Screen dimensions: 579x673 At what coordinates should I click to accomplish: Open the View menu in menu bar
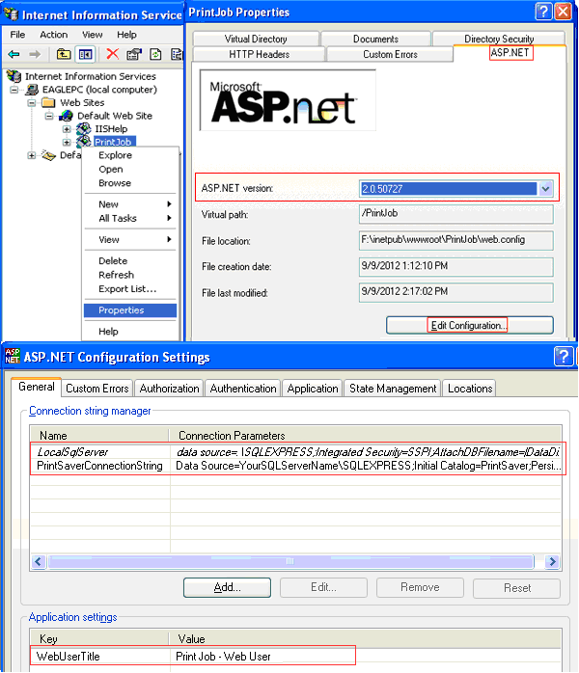[x=93, y=35]
